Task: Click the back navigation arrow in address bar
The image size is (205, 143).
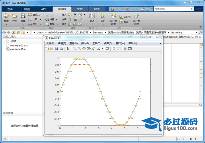Action: [x=4, y=32]
